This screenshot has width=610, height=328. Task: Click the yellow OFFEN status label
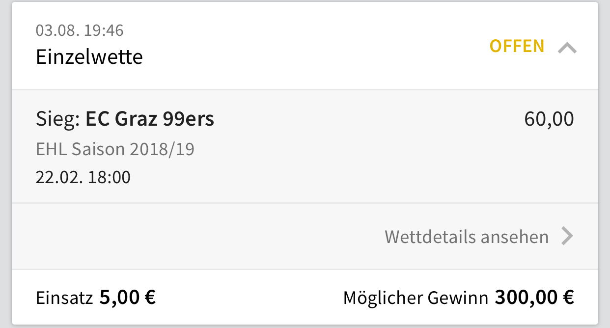[517, 46]
